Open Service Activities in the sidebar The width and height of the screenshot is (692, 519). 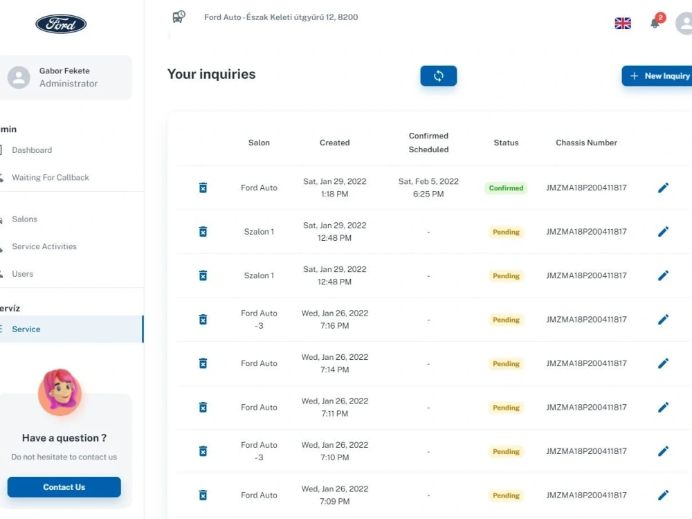[x=44, y=246]
